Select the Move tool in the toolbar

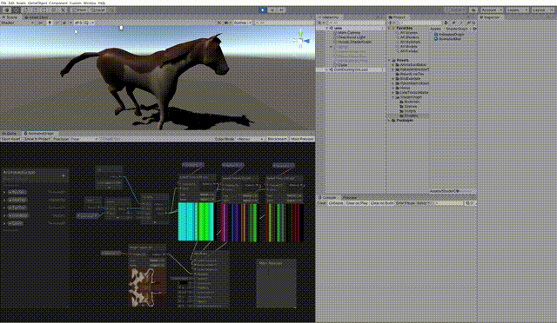pos(17,10)
